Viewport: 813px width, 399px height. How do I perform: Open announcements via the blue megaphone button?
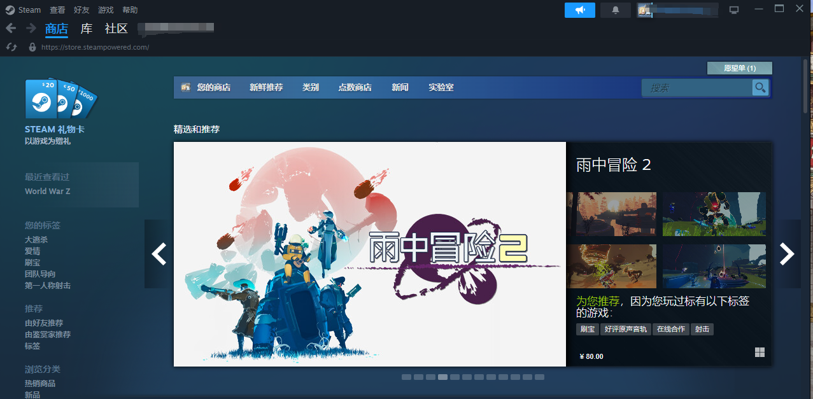(580, 10)
